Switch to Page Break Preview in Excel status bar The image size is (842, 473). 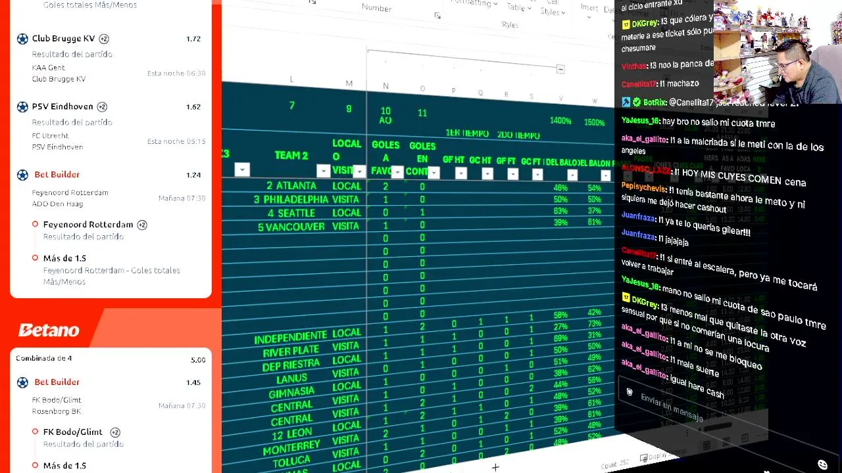745,438
